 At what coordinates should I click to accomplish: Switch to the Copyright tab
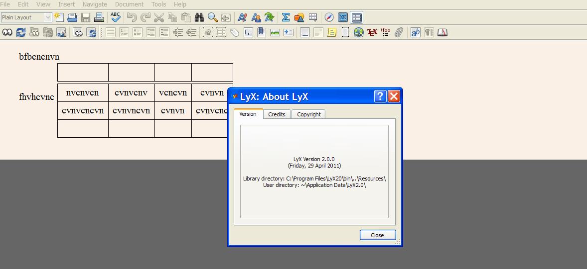coord(309,114)
